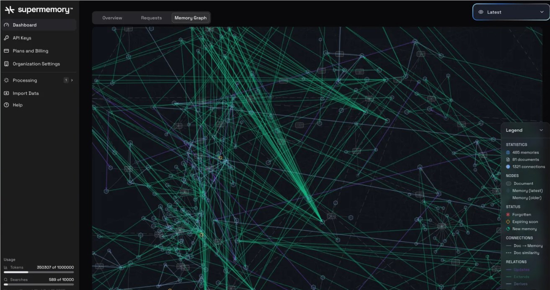Screen dimensions: 550x290
Task: Expand the Processing item arrow
Action: pyautogui.click(x=72, y=80)
